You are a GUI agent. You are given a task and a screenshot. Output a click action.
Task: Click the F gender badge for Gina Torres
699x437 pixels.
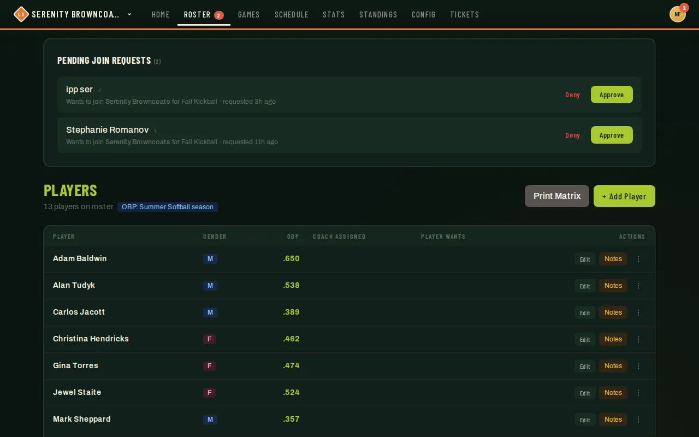pos(209,366)
